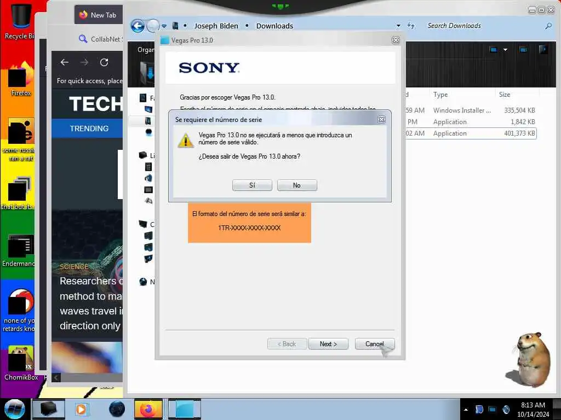The width and height of the screenshot is (561, 420).
Task: Open the Researchers article headline
Action: 91,303
